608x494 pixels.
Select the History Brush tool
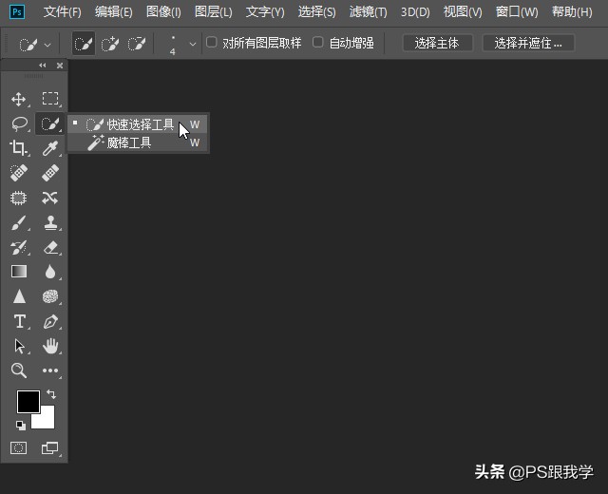19,248
